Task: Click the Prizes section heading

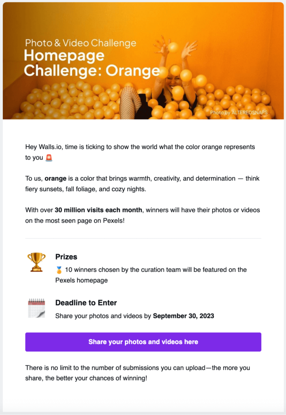Action: (x=66, y=257)
